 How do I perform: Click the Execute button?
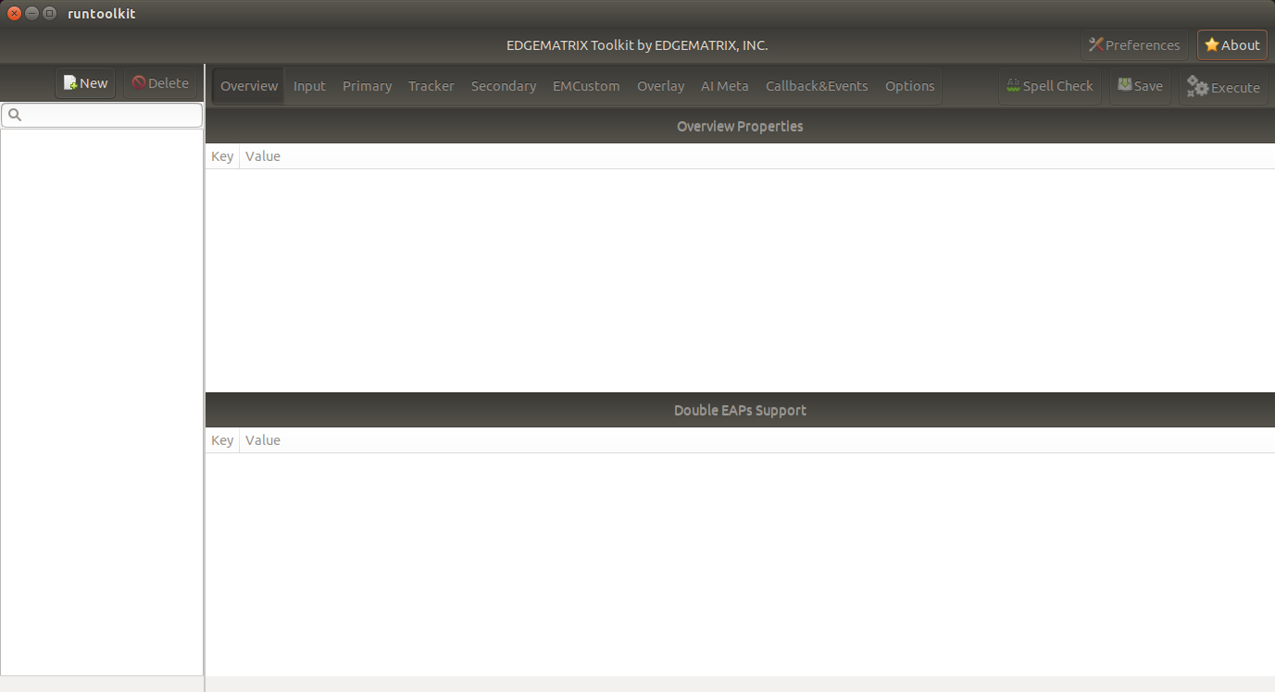(x=1223, y=87)
